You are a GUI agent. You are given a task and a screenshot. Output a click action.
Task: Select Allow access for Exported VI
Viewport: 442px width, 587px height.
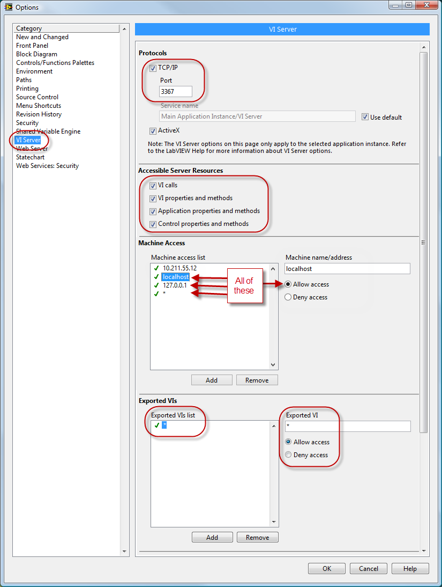[288, 442]
